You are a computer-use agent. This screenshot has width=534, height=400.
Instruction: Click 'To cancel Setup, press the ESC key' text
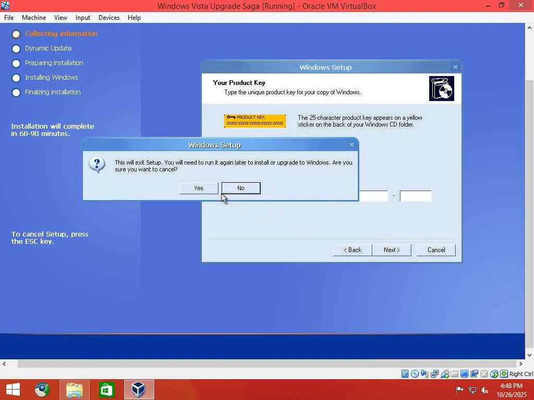click(50, 238)
